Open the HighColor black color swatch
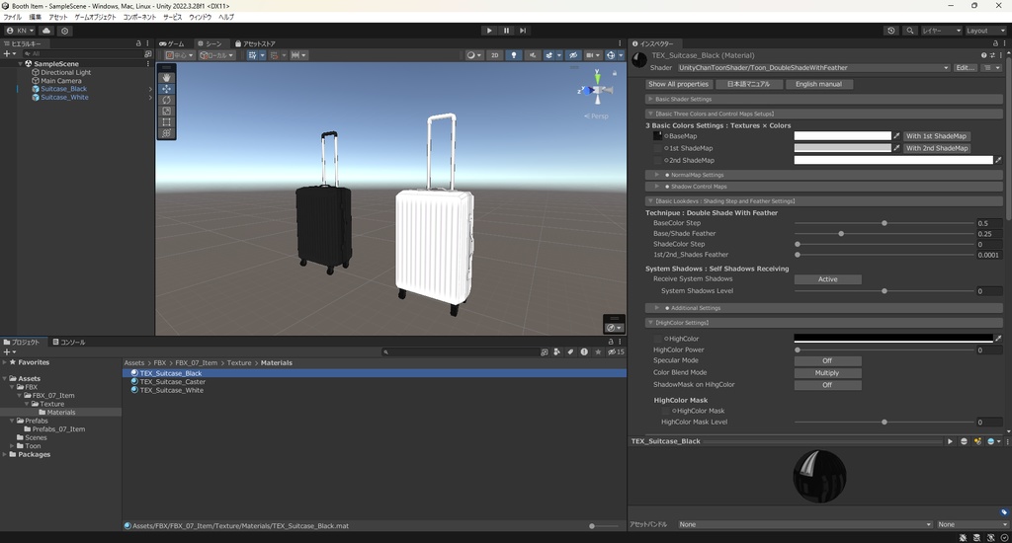Screen dimensions: 1012x543 pyautogui.click(x=892, y=339)
